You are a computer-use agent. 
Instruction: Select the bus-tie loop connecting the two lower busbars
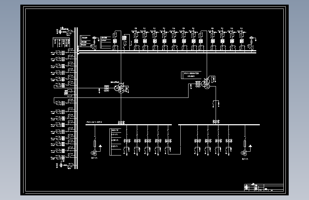(174, 140)
